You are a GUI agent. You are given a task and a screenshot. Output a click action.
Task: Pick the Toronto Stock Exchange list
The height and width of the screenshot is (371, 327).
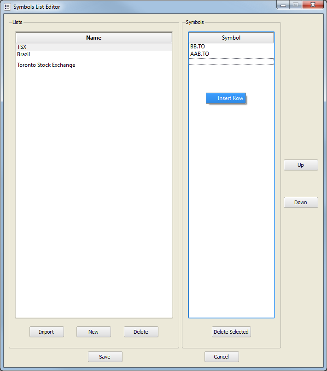[x=46, y=65]
